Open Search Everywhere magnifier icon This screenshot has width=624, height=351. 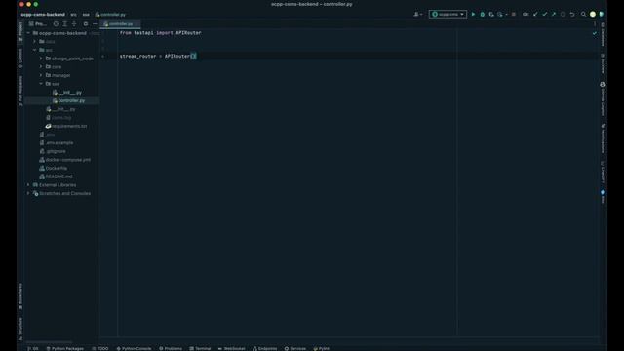pyautogui.click(x=583, y=14)
